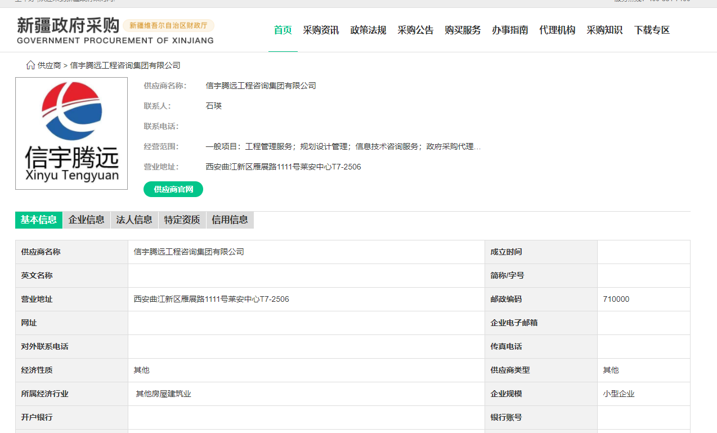This screenshot has height=433, width=717.
Task: Open the 购买服务 navigation menu item
Action: click(463, 30)
